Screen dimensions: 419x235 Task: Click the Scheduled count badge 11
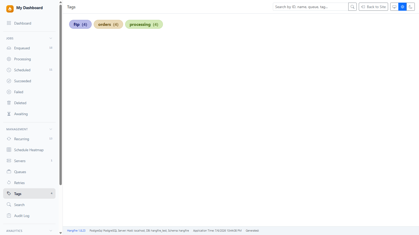(51, 70)
